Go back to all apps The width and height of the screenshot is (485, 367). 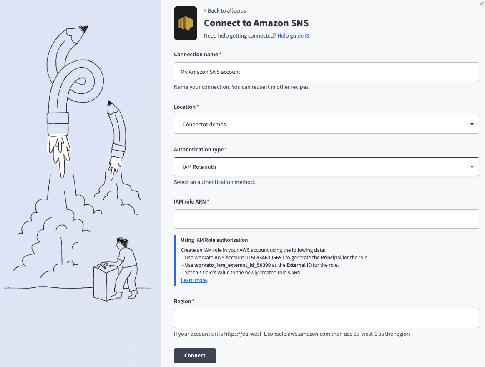pos(226,11)
